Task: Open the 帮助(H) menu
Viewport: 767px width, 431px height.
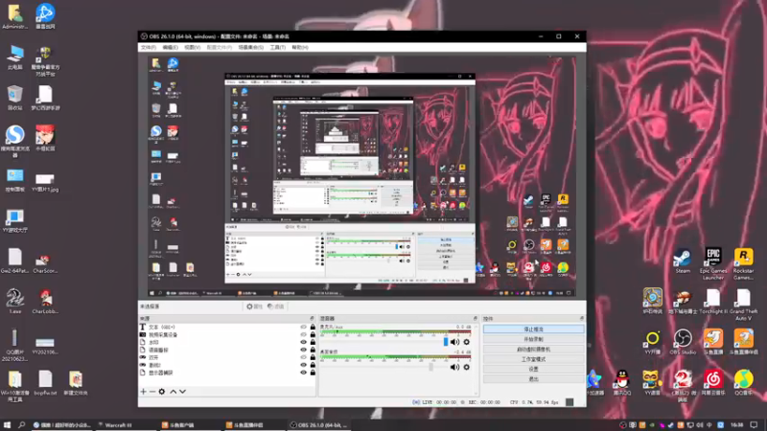Action: pos(300,47)
